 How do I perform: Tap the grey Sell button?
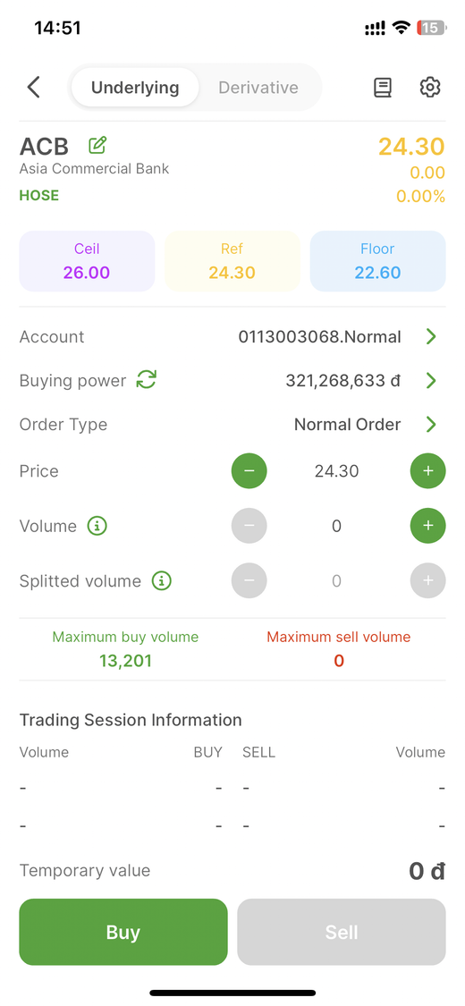click(342, 932)
